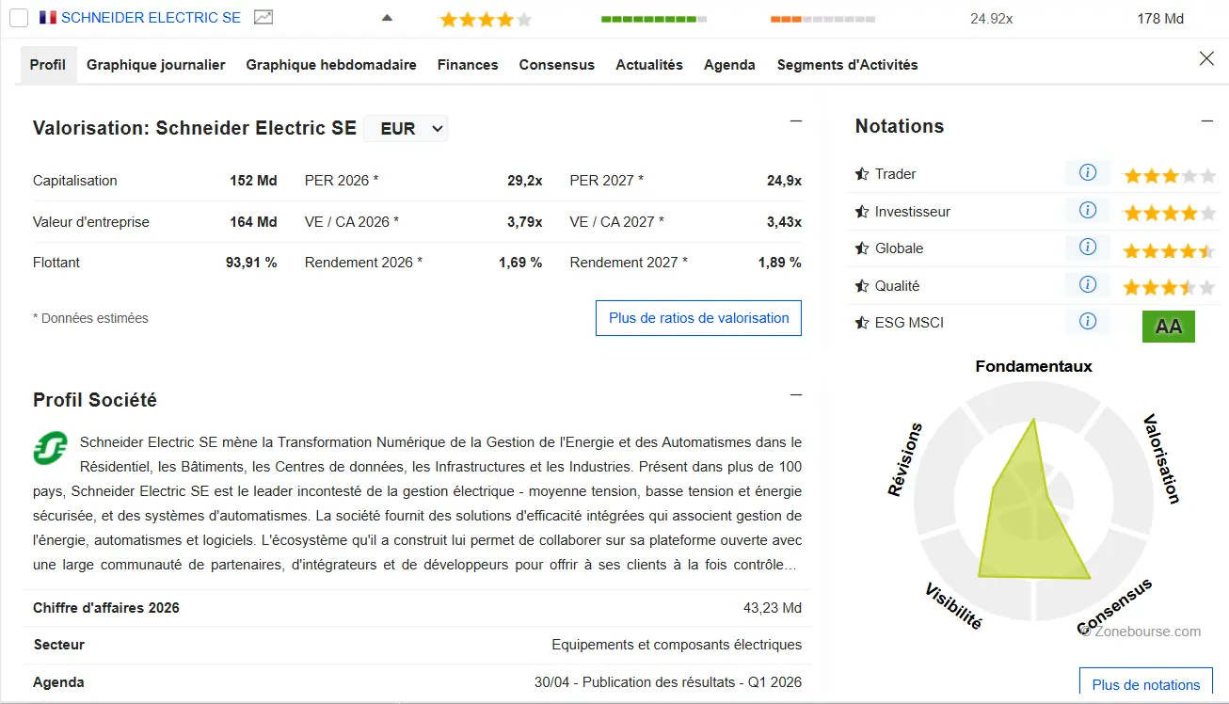1229x704 pixels.
Task: Click the half-star icon beside ESG MSCI
Action: point(861,323)
